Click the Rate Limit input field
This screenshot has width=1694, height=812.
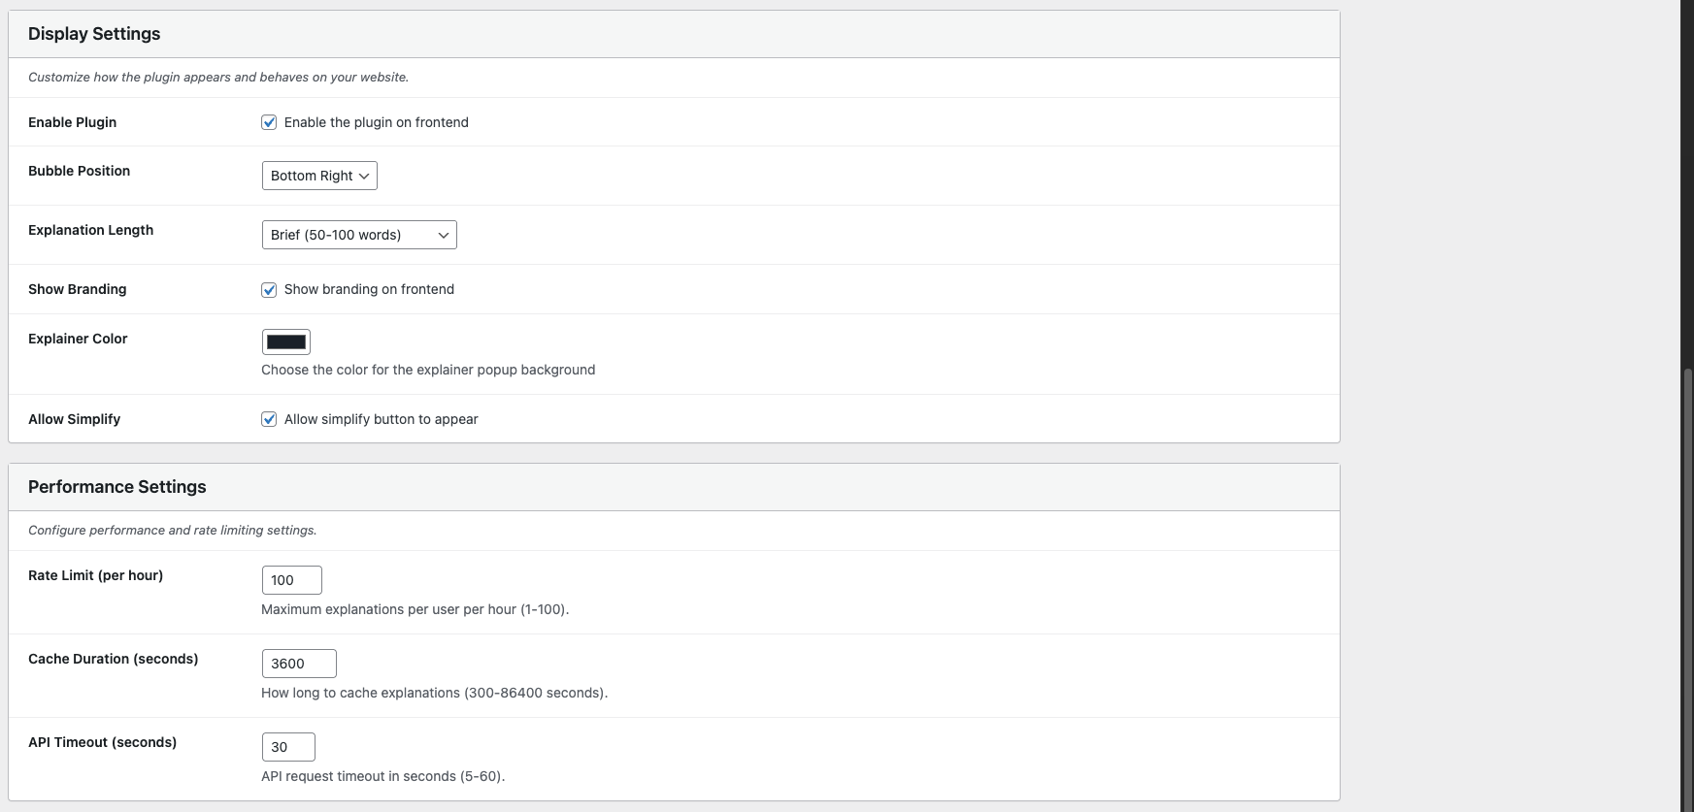click(x=291, y=580)
